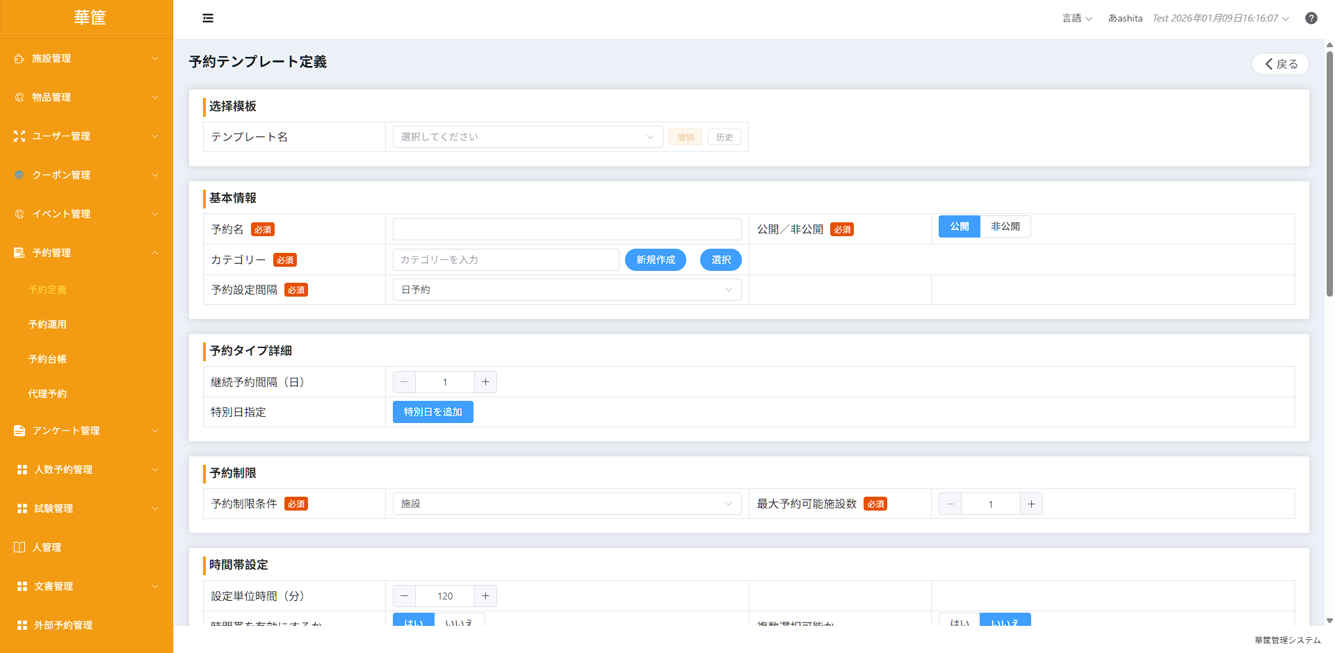The image size is (1335, 653).
Task: Open 予約台帳 submenu item
Action: click(47, 359)
